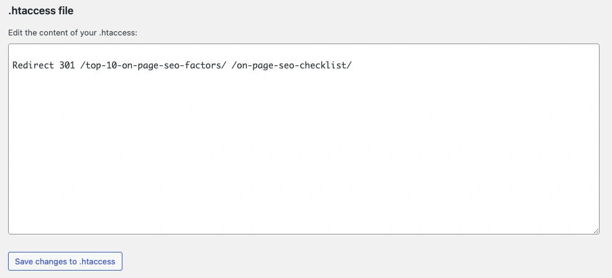Place cursor at end of redirect line
Image resolution: width=612 pixels, height=278 pixels.
click(x=352, y=65)
